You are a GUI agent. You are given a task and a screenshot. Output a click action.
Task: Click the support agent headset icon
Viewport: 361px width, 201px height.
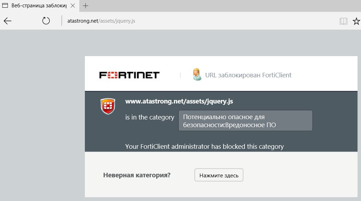(197, 75)
